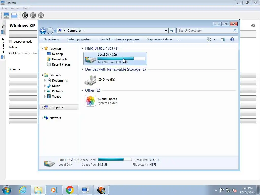
Task: Click the Computer segment in the address bar
Action: (74, 31)
